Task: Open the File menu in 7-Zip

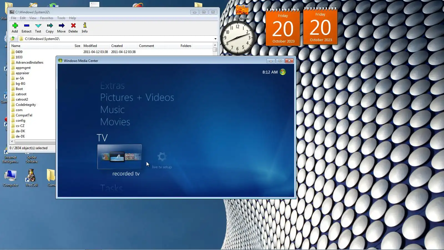Action: [x=14, y=18]
